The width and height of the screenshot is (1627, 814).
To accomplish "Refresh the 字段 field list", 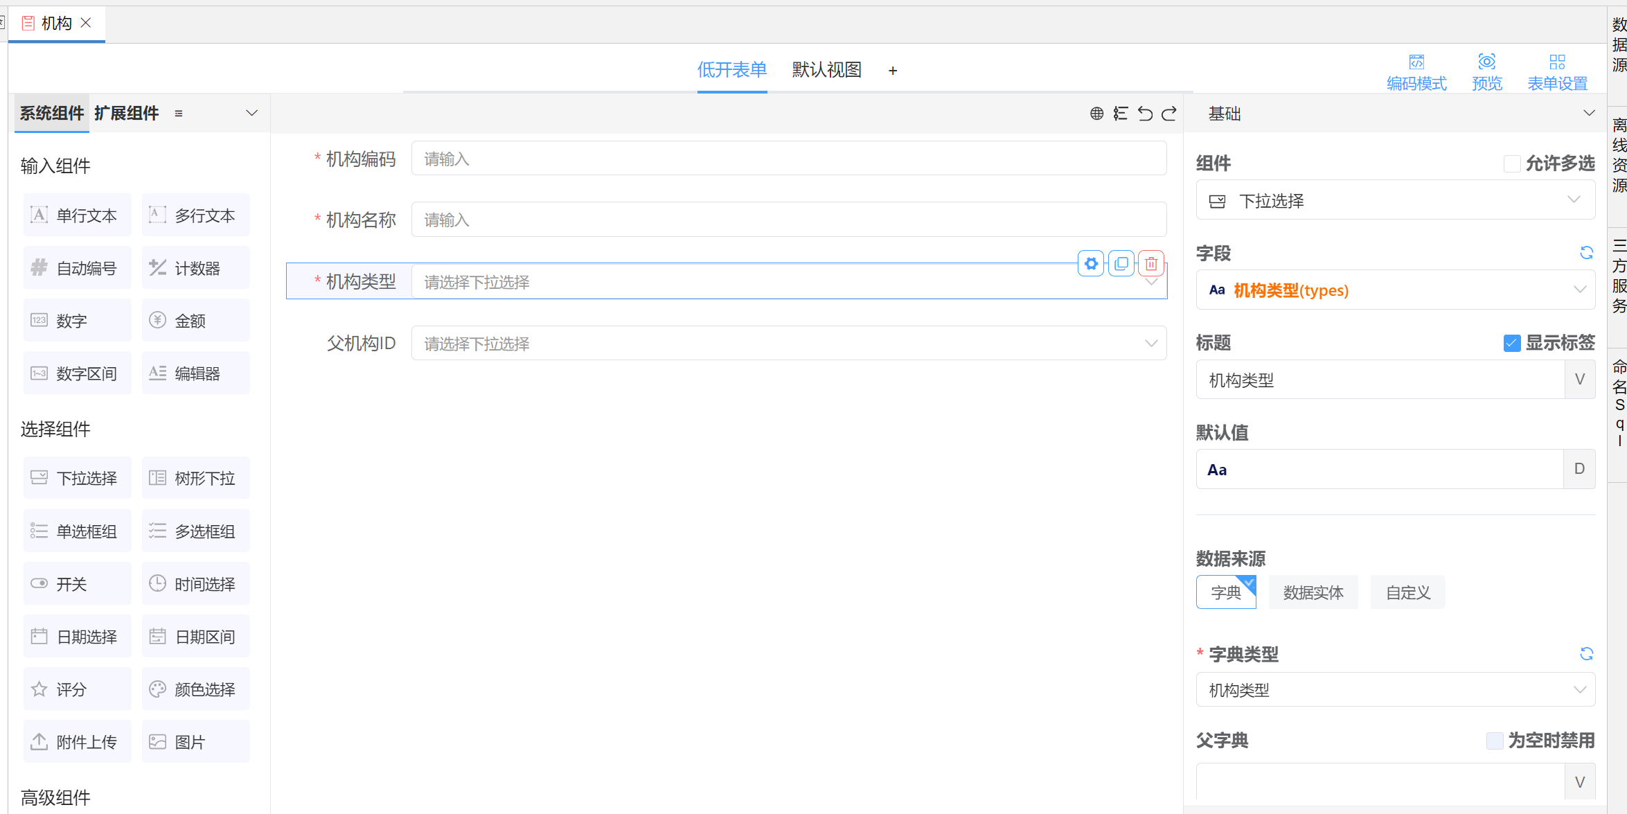I will point(1586,253).
